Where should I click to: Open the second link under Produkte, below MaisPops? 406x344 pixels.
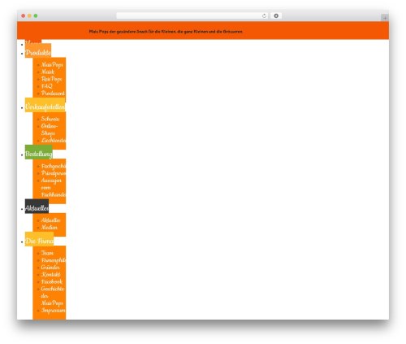(48, 72)
